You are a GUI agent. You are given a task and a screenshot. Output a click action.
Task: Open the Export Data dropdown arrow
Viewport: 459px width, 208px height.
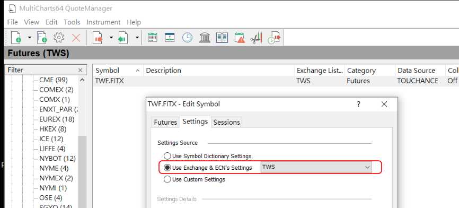[x=137, y=38]
